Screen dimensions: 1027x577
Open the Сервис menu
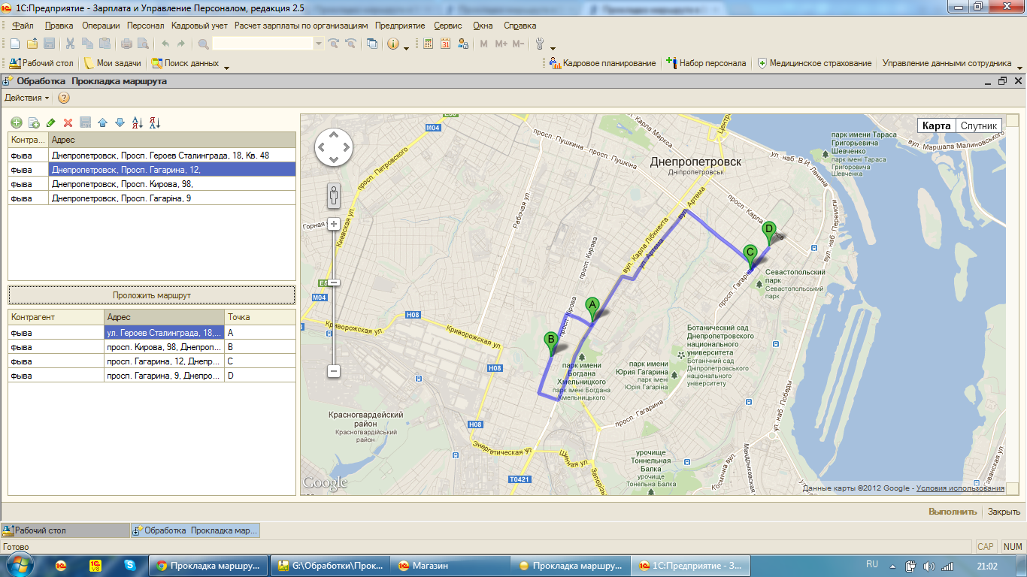pos(448,25)
